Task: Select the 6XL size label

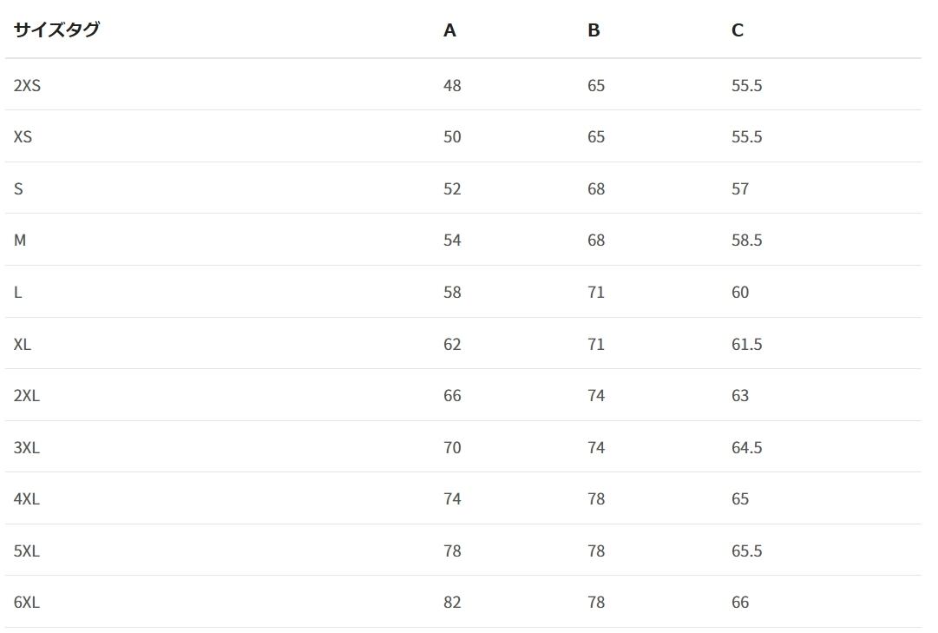Action: (27, 603)
